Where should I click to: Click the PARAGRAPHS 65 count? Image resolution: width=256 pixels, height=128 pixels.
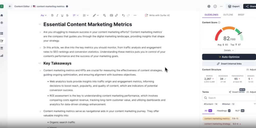tap(237, 79)
